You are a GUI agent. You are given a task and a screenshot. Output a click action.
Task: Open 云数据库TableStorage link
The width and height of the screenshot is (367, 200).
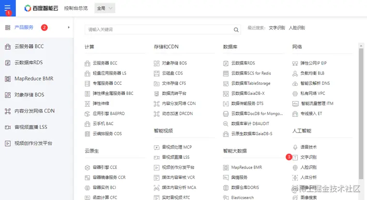click(251, 83)
